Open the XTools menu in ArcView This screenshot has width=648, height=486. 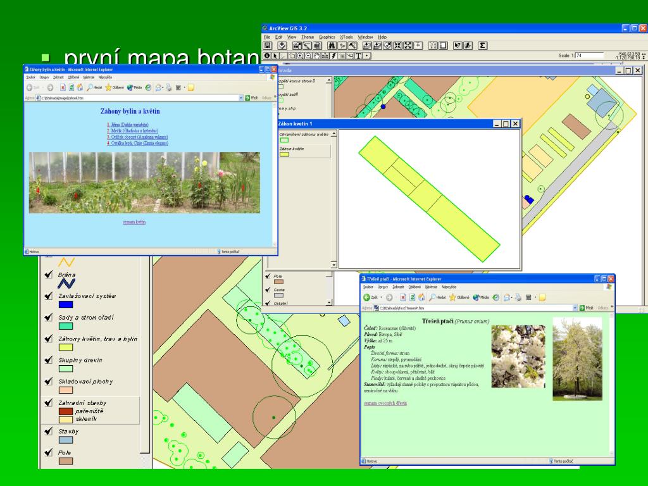click(x=346, y=37)
